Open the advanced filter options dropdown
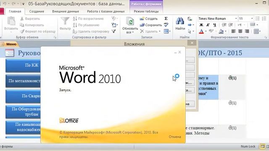 114,25
